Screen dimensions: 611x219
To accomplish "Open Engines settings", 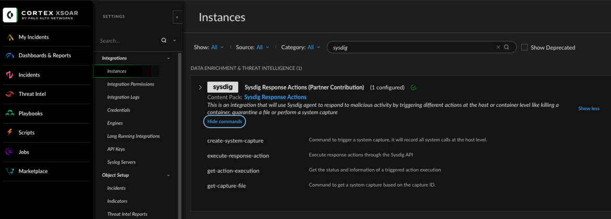I will coord(115,123).
